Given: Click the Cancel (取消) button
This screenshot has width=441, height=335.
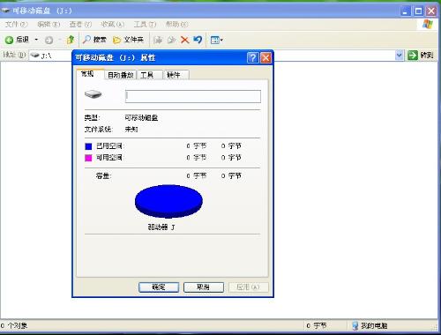Looking at the screenshot, I should pyautogui.click(x=204, y=287).
